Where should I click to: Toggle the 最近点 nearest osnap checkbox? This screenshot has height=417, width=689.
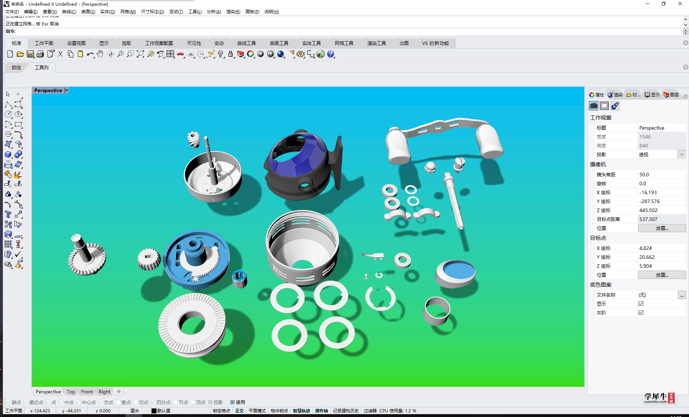26,402
